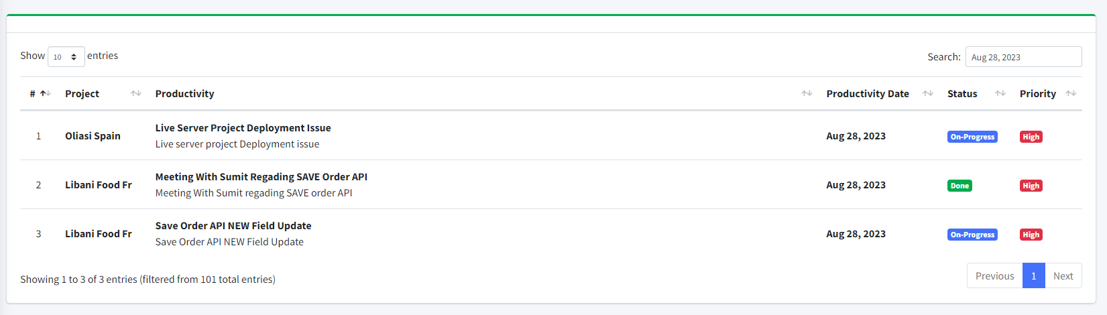Viewport: 1107px width, 315px height.
Task: Click the Project column sort icon
Action: pyautogui.click(x=136, y=94)
